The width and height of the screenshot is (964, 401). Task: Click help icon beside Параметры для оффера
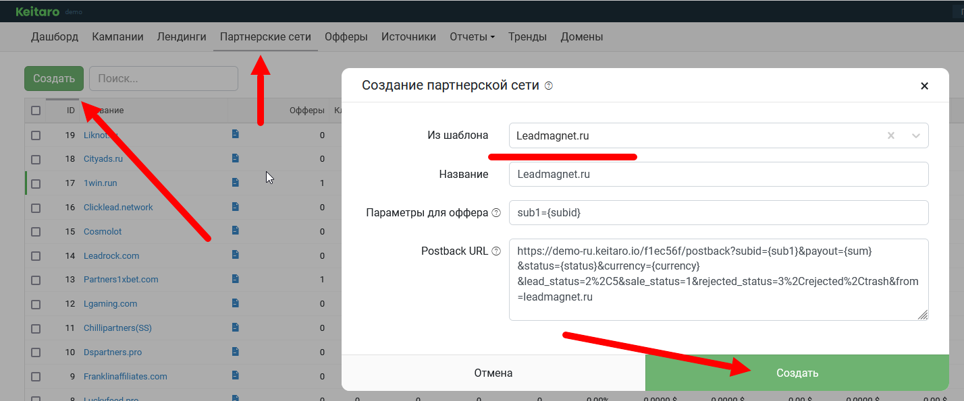pyautogui.click(x=496, y=213)
